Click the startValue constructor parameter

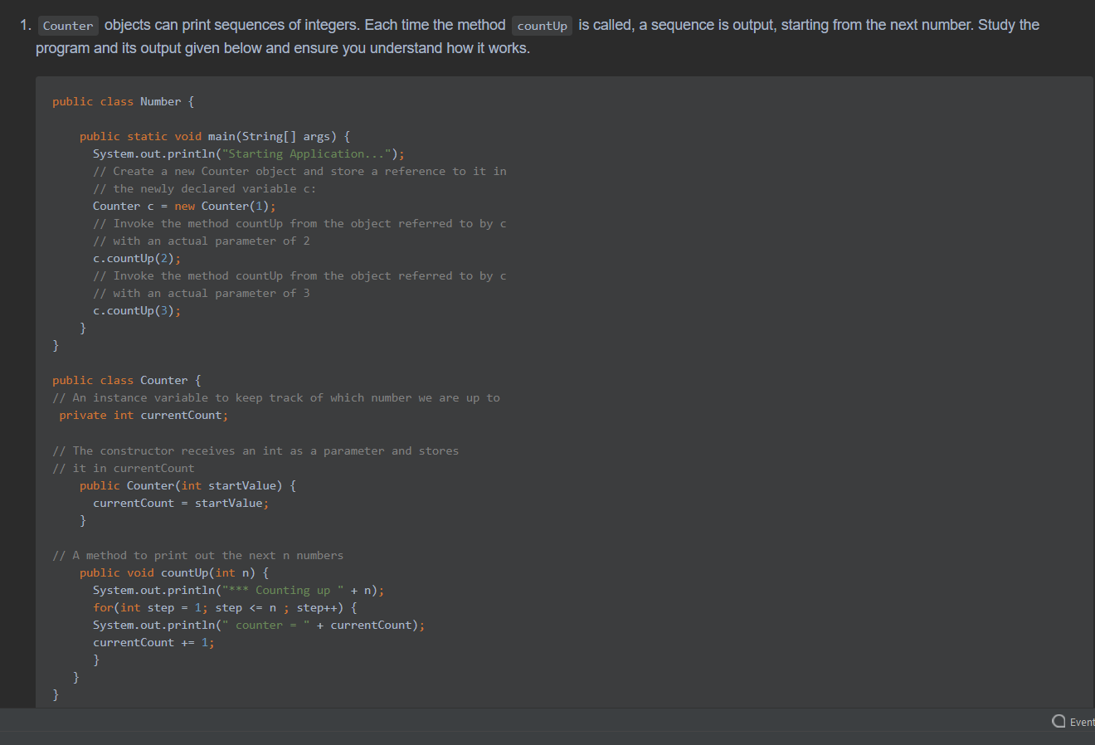click(241, 485)
